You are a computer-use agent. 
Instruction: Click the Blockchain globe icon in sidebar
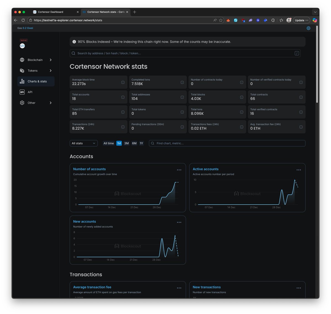22,60
